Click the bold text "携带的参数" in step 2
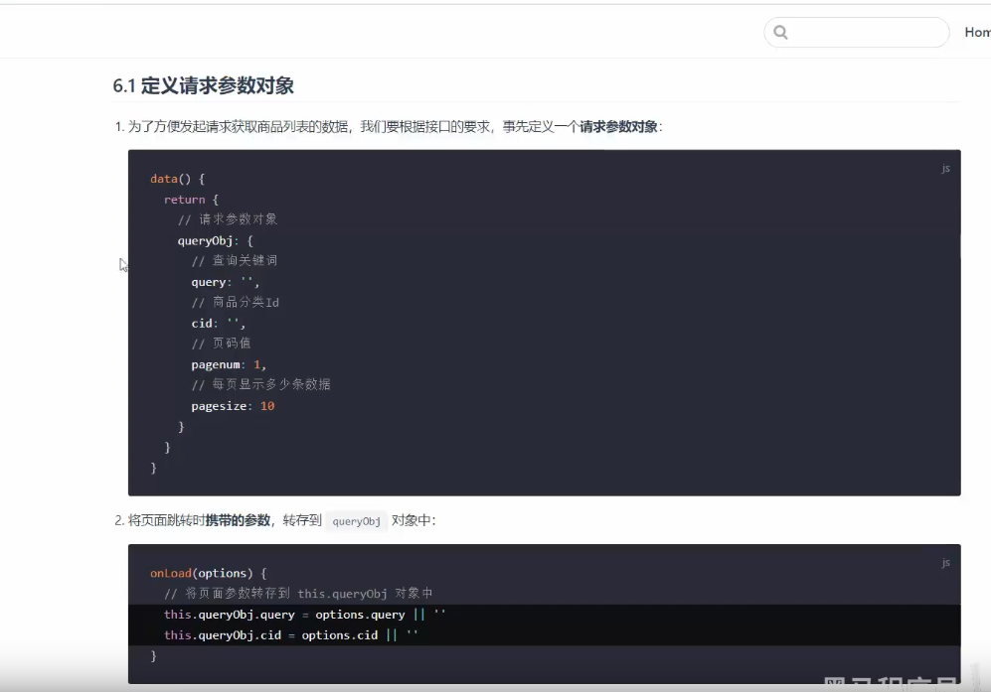The width and height of the screenshot is (991, 692). tap(238, 520)
